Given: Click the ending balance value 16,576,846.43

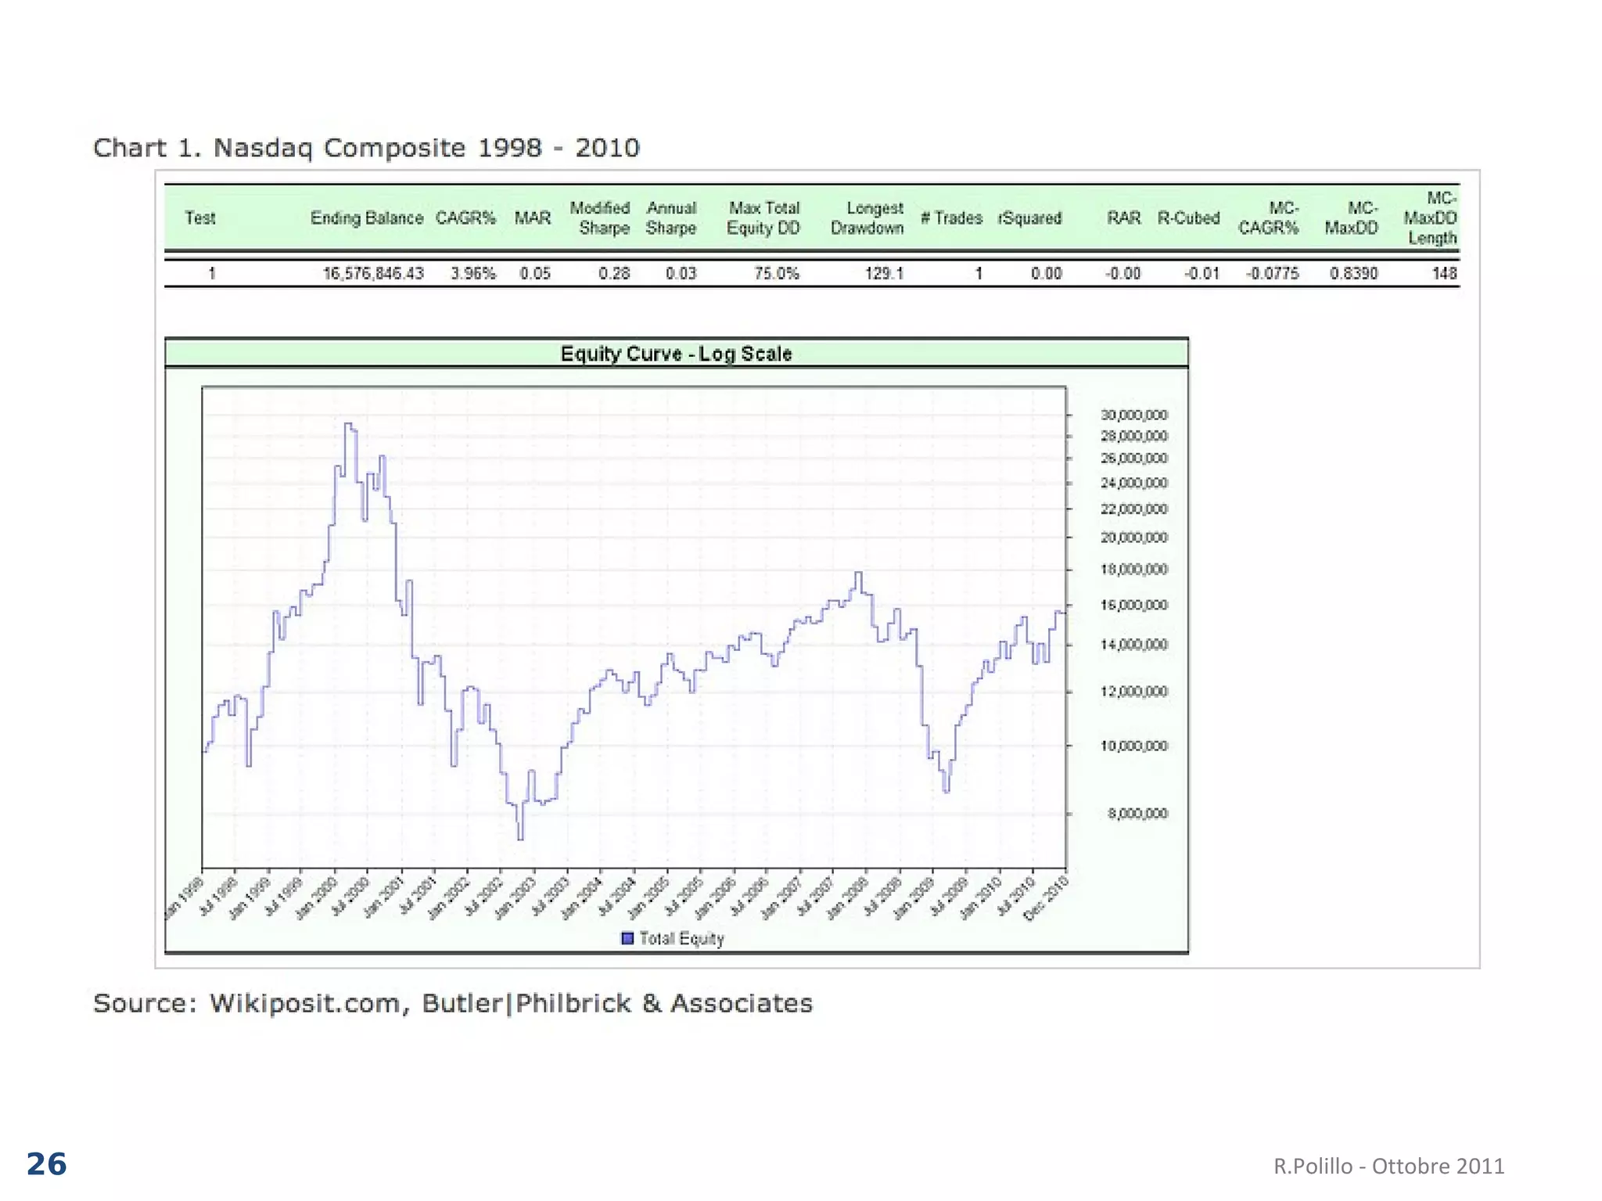Looking at the screenshot, I should (x=373, y=274).
